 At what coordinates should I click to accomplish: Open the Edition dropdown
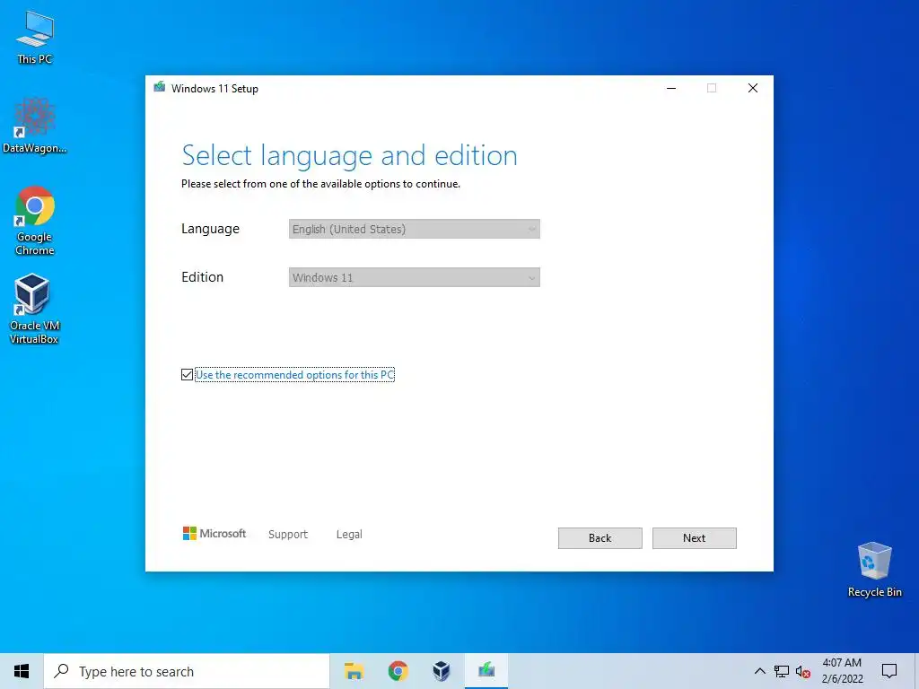415,278
